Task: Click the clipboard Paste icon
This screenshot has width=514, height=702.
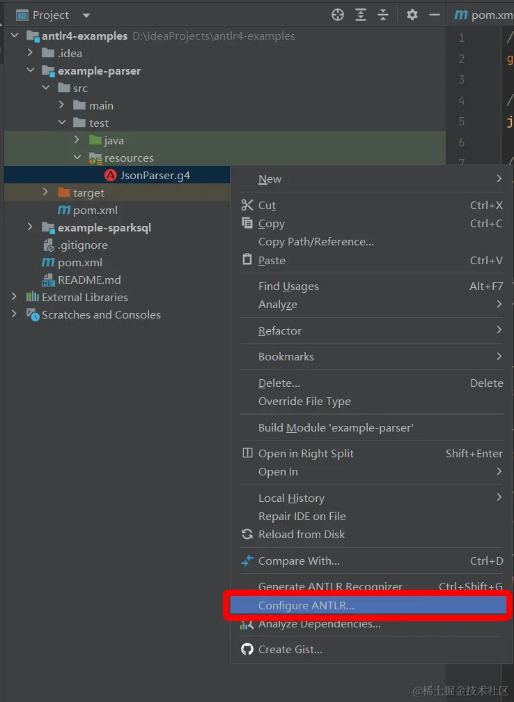Action: [247, 259]
